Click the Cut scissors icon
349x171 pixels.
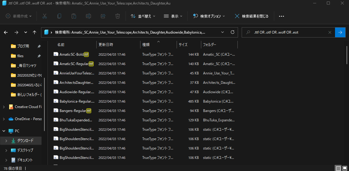(45, 16)
